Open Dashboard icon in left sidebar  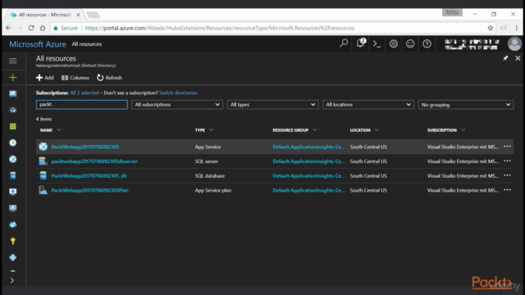[13, 93]
